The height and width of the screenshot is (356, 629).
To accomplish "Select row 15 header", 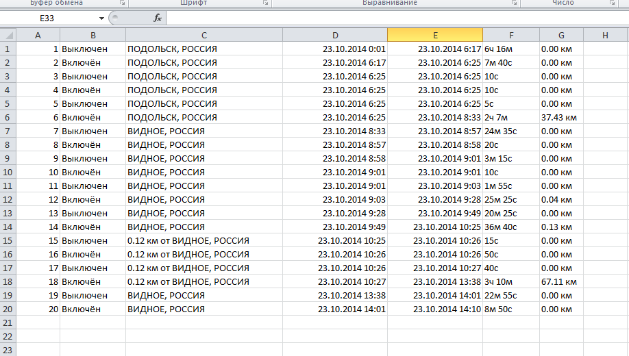I will point(8,240).
